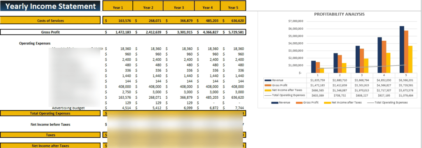422x148 pixels.
Task: Click the Operating Expenses section heading
Action: click(35, 43)
